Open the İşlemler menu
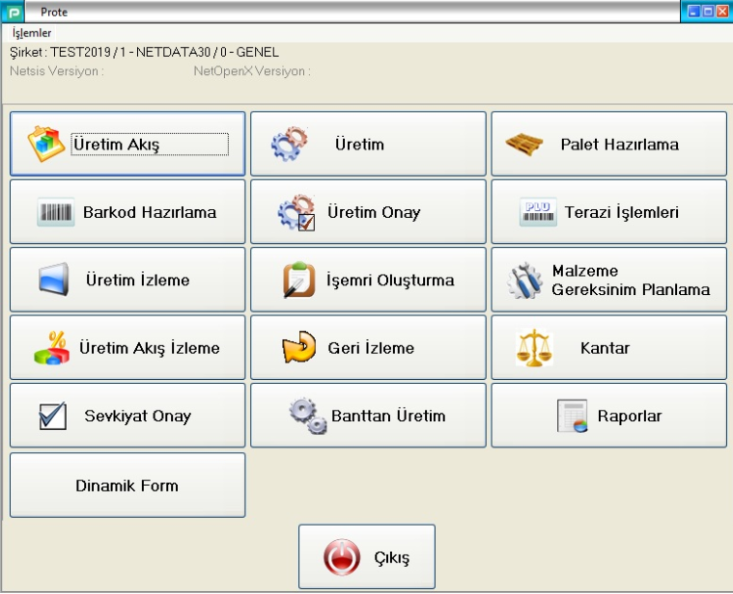The height and width of the screenshot is (594, 733). (32, 33)
